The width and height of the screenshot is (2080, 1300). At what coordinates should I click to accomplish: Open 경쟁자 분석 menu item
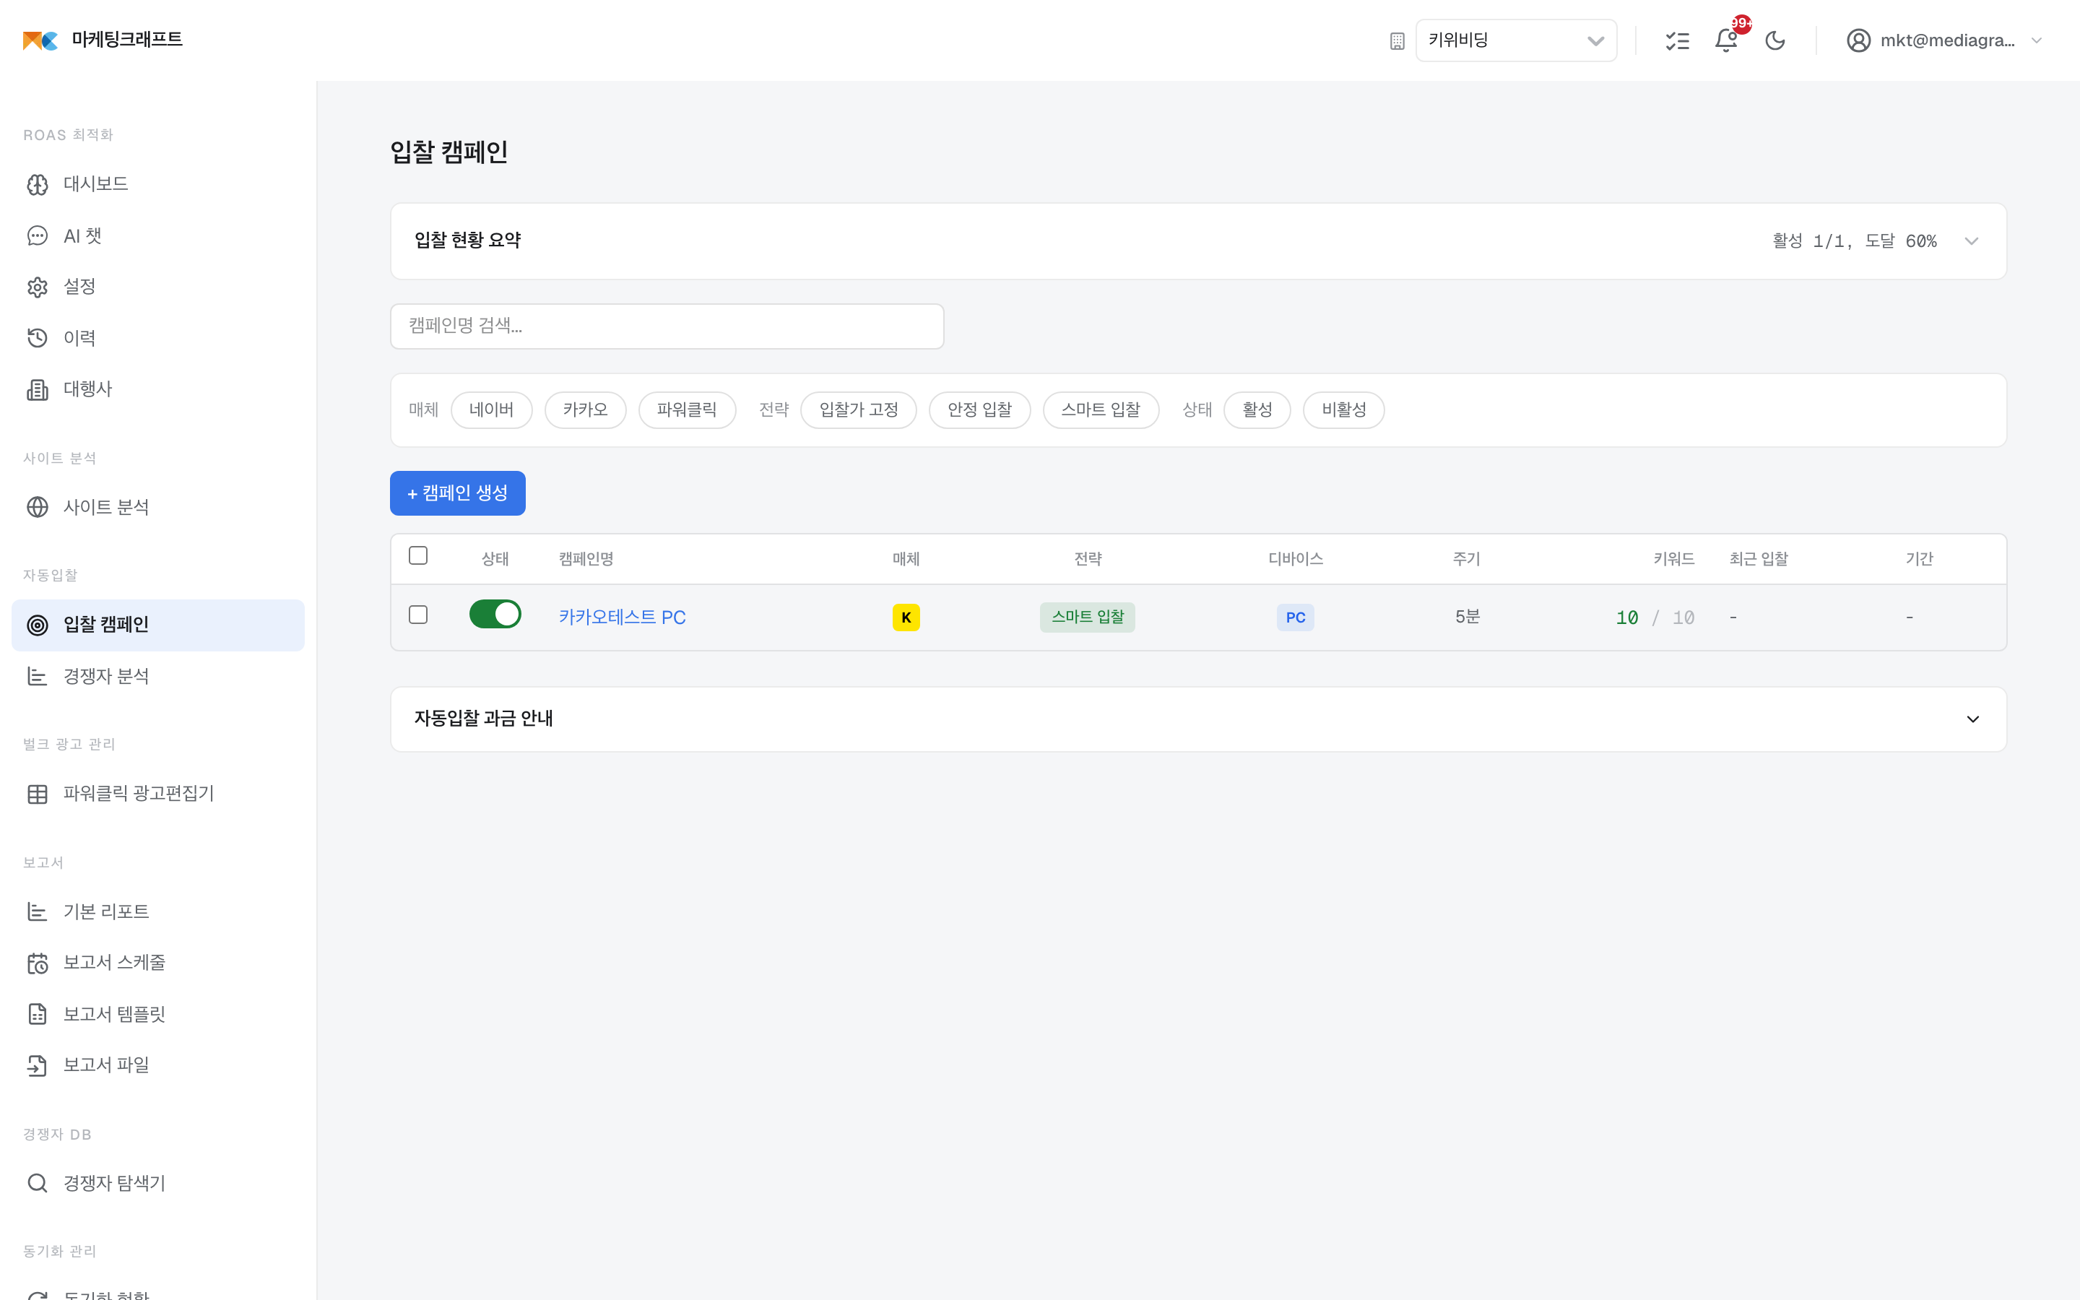coord(158,677)
